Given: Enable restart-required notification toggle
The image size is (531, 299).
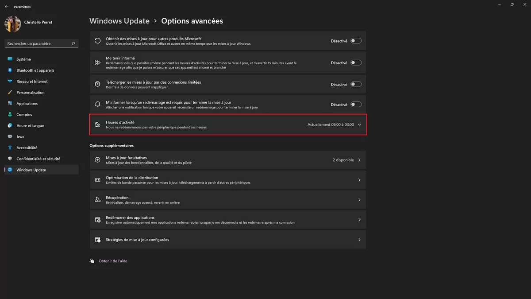Looking at the screenshot, I should [x=356, y=105].
